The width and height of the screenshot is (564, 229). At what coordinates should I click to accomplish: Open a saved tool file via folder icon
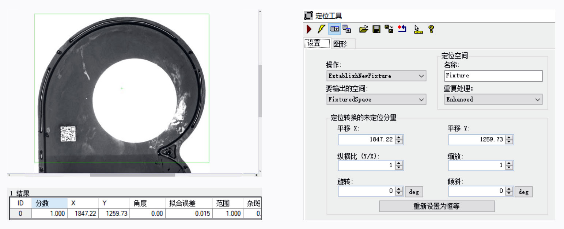point(363,29)
